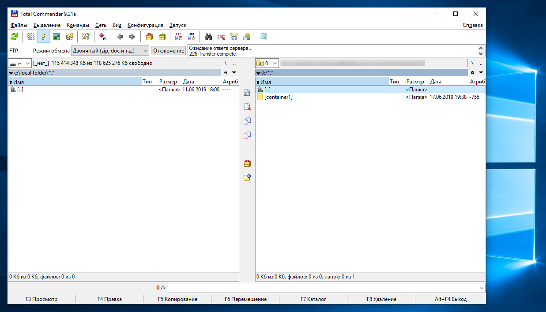
Task: Open the Вид menu
Action: click(117, 25)
